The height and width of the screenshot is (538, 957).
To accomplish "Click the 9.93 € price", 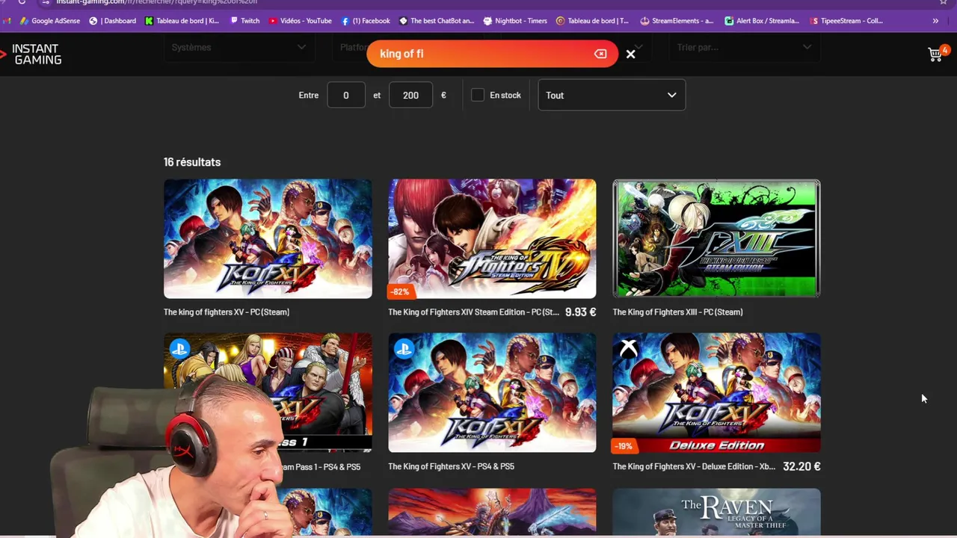I will 581,312.
